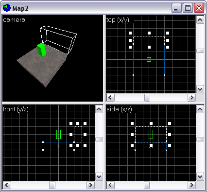The width and height of the screenshot is (207, 192).
Task: Click up arrow of side view vertical scrollbar
Action: (200, 109)
